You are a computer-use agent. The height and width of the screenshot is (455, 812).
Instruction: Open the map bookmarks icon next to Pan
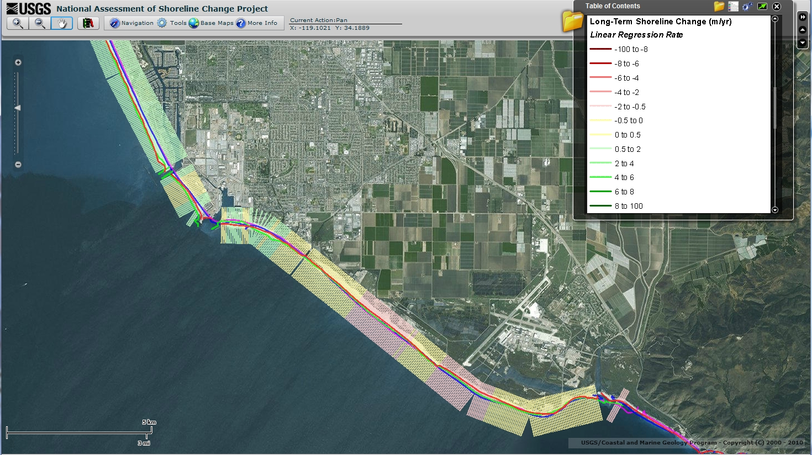tap(88, 23)
